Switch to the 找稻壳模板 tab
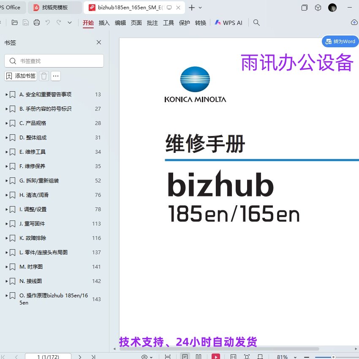The image size is (359, 359). tap(55, 8)
